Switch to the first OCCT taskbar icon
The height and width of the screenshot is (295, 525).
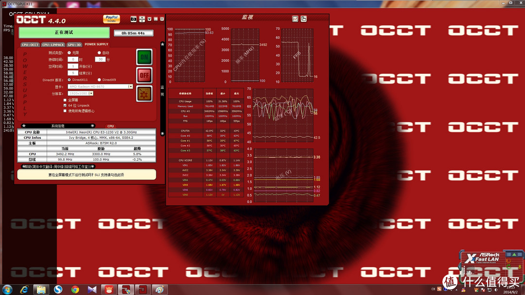click(x=126, y=290)
